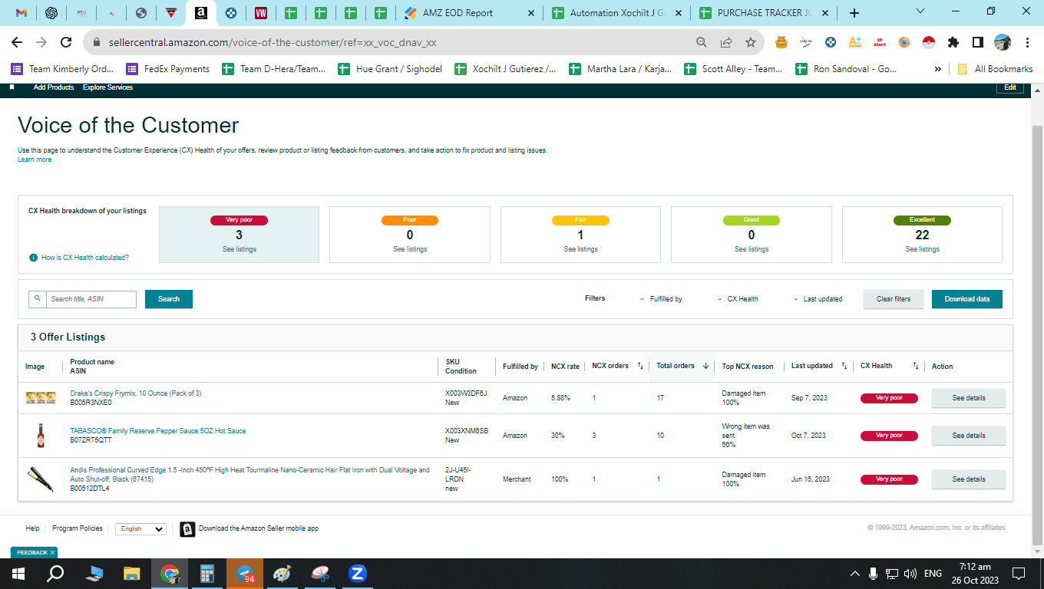See details for Drake's Crispy Frymix

click(968, 398)
